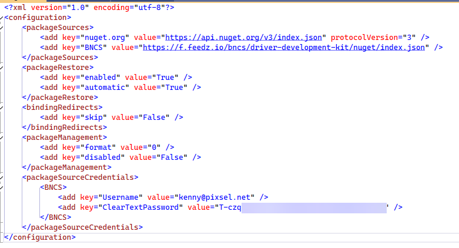Collapse the configuration root element fold
Viewport: 459px width, 248px height.
coord(2,18)
